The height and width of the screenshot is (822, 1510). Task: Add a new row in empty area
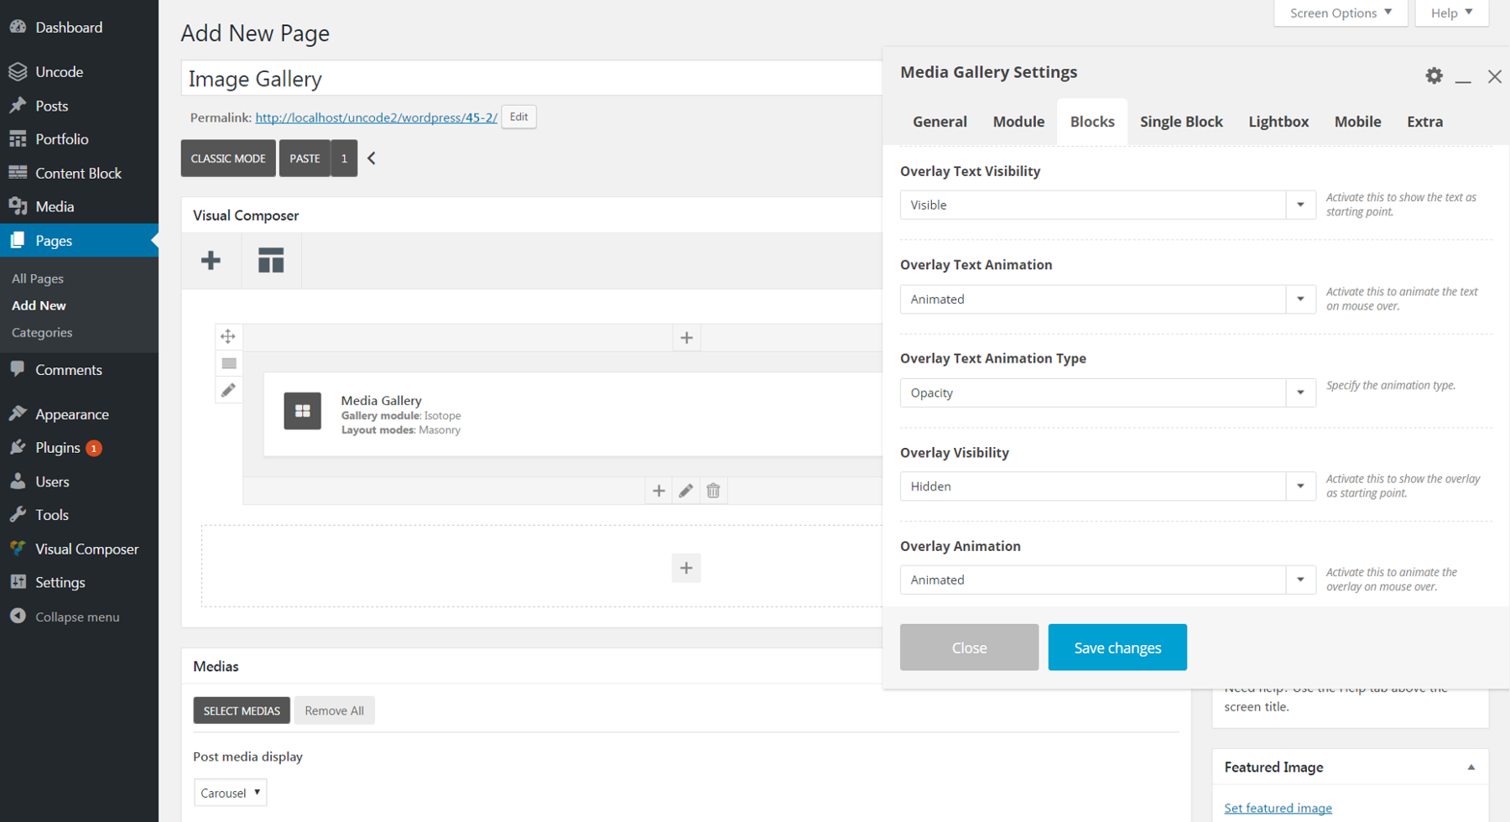[686, 568]
